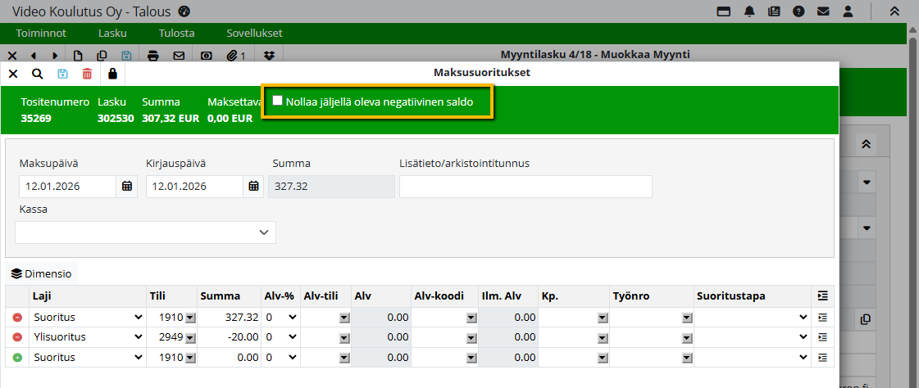This screenshot has height=388, width=919.
Task: Collapse header with double chevron up icon
Action: click(894, 11)
